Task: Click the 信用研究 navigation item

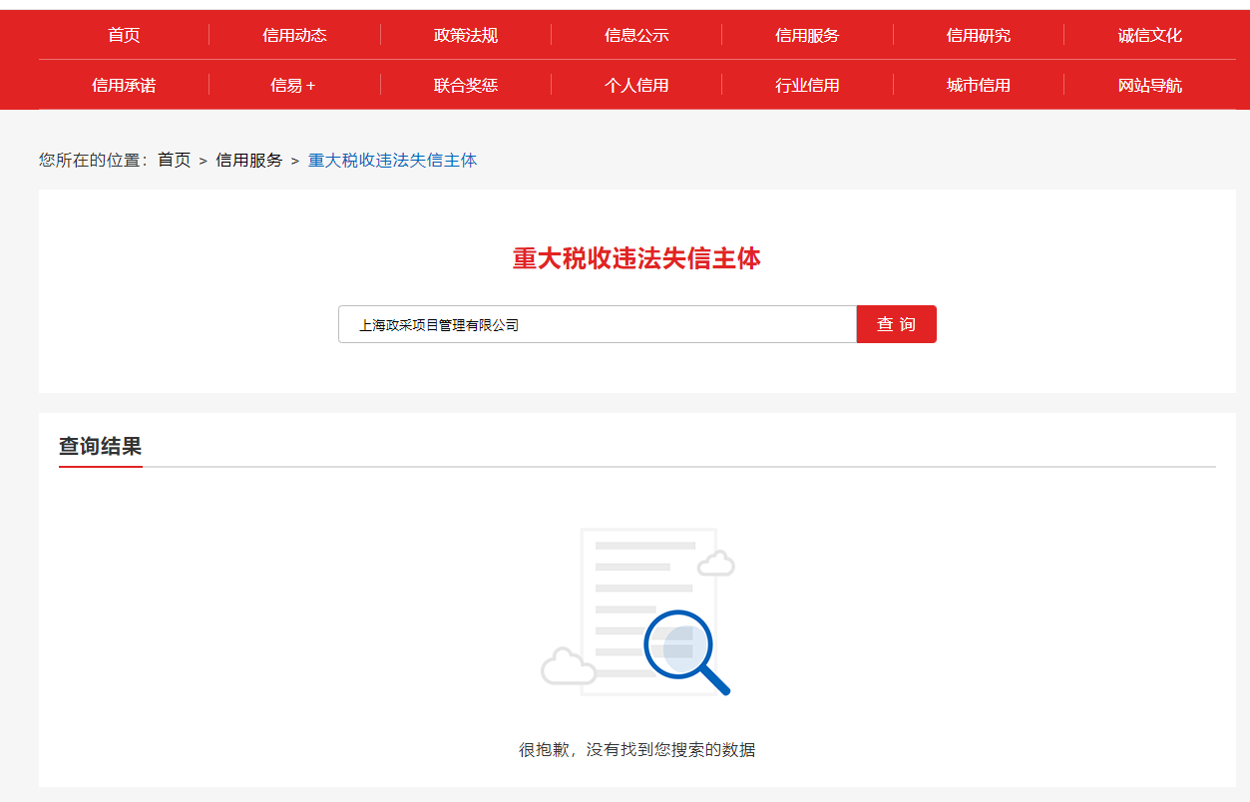Action: pos(978,35)
